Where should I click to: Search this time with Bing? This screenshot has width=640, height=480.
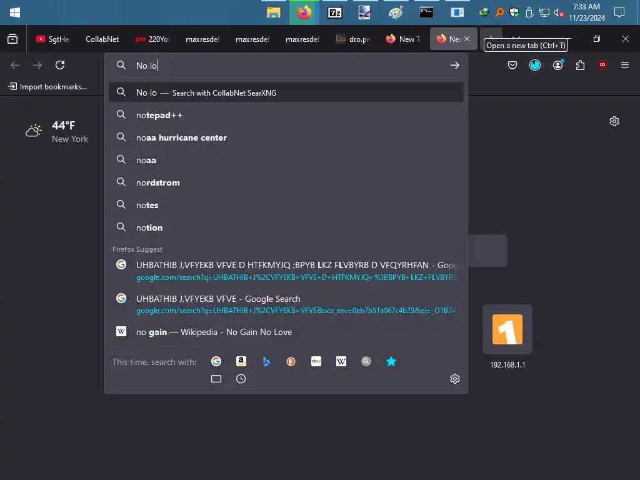(x=266, y=361)
